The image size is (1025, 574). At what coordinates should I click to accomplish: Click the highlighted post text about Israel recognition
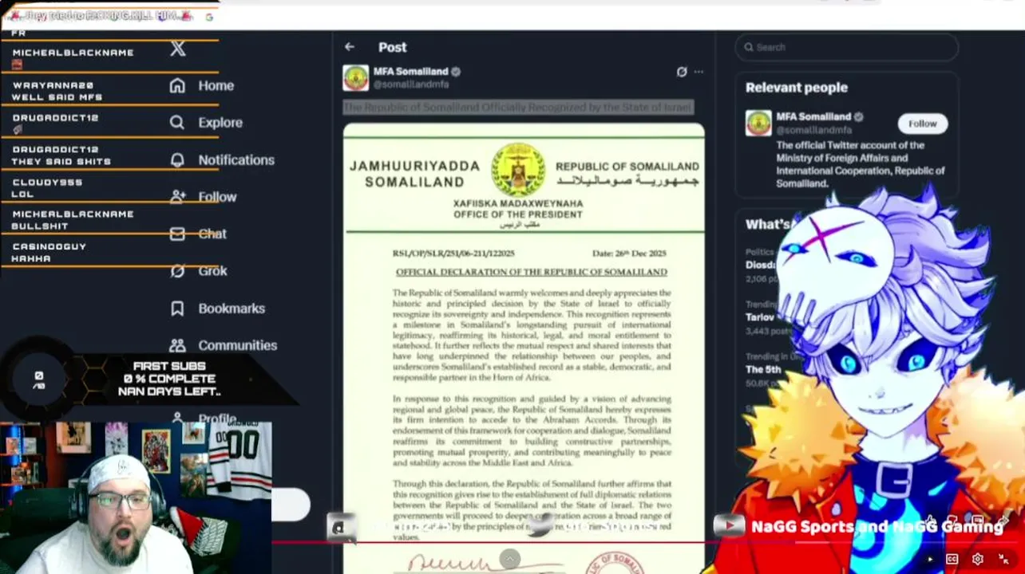518,107
